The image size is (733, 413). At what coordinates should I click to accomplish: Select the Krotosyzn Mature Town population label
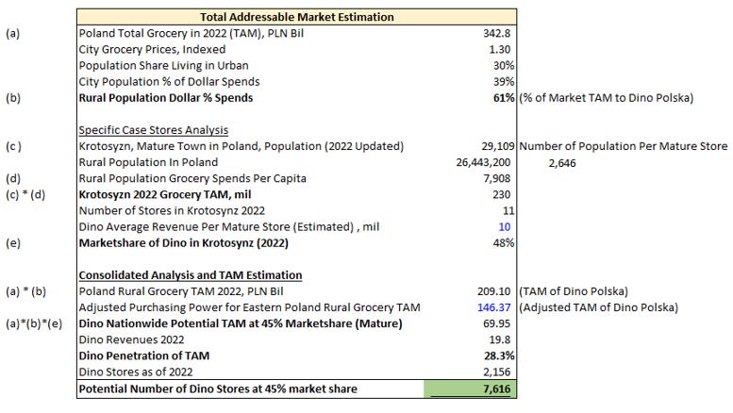pos(241,146)
